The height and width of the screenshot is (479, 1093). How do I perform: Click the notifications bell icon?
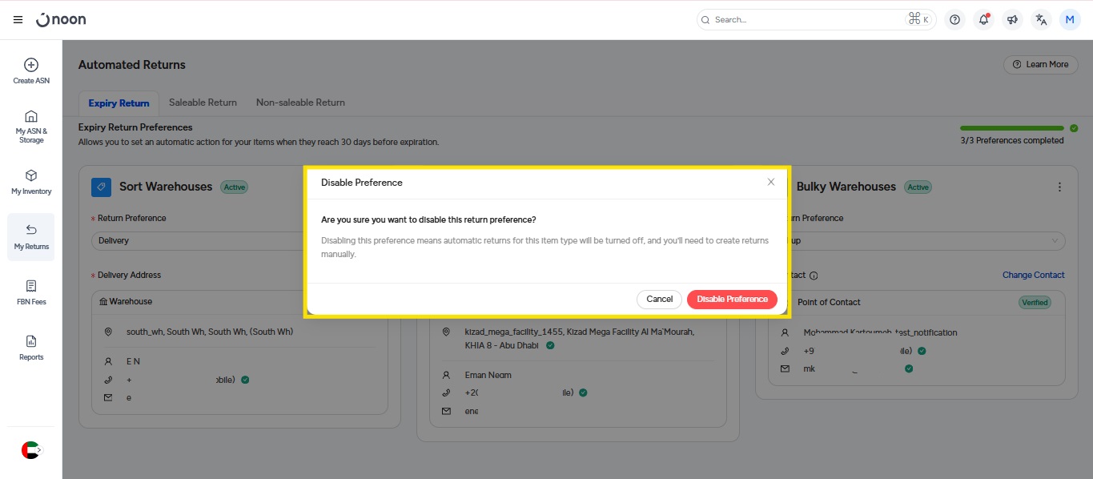click(x=983, y=20)
